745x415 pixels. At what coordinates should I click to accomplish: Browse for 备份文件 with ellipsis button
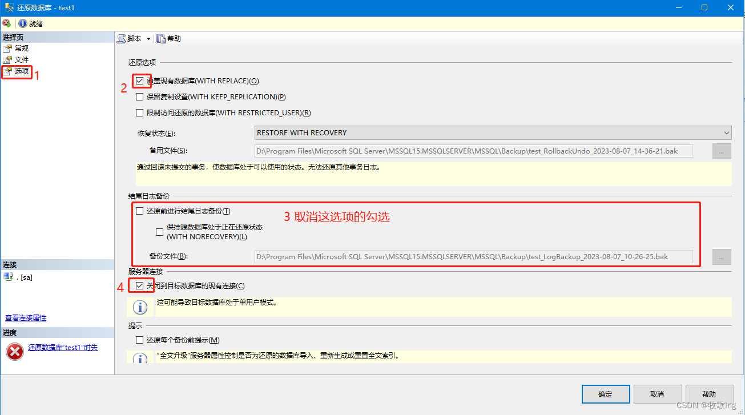[722, 257]
